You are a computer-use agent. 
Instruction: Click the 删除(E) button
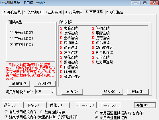pos(138,92)
